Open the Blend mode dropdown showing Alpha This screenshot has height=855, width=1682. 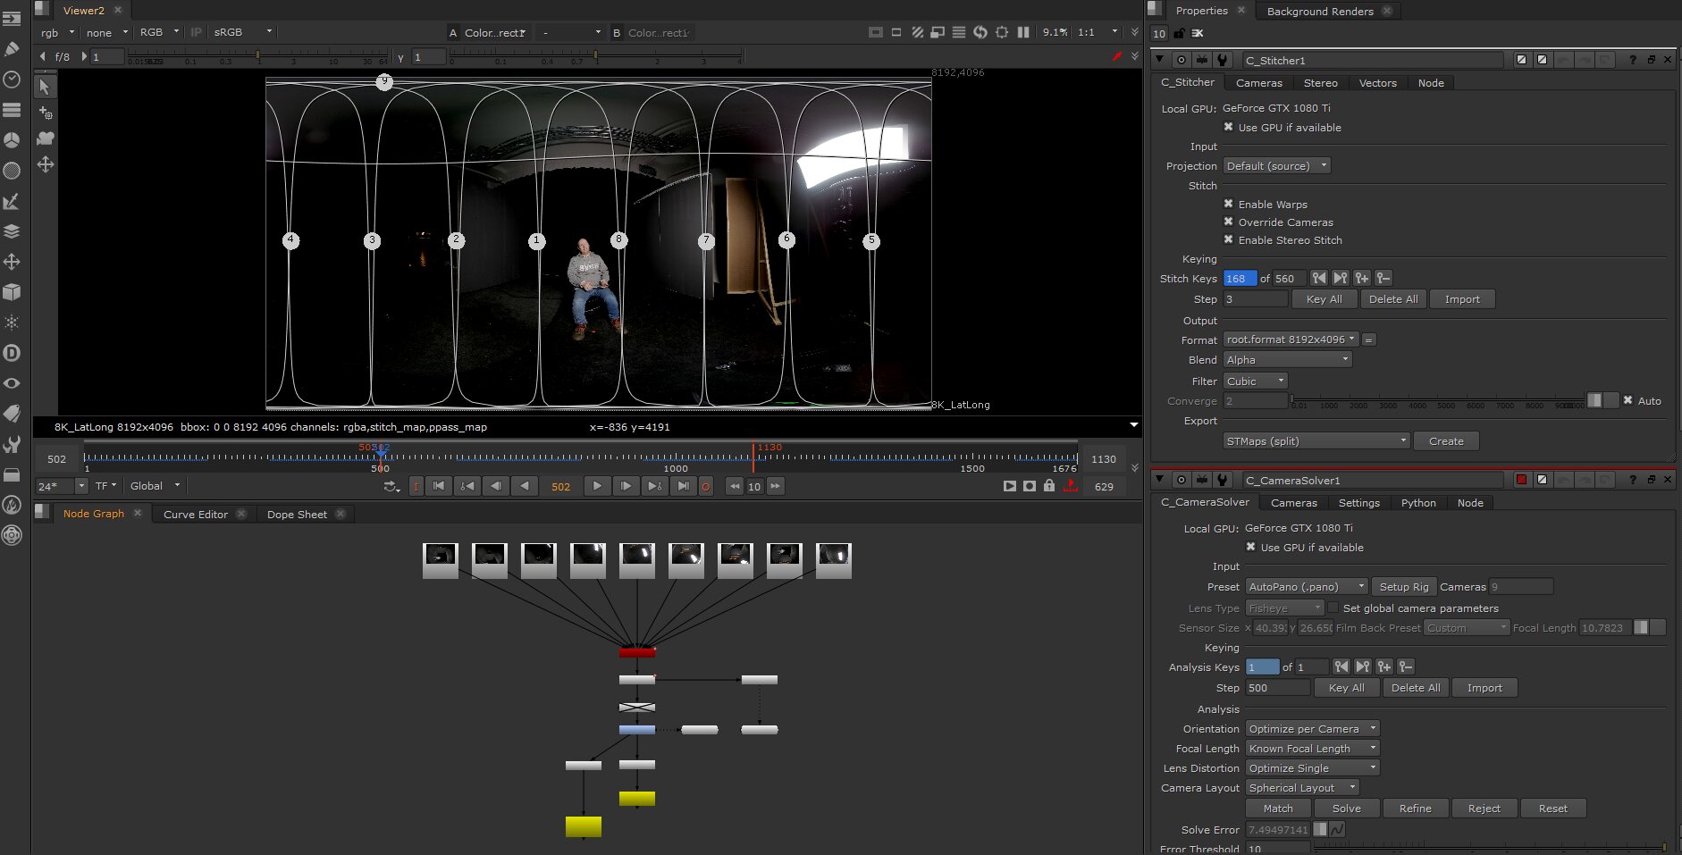pos(1287,360)
